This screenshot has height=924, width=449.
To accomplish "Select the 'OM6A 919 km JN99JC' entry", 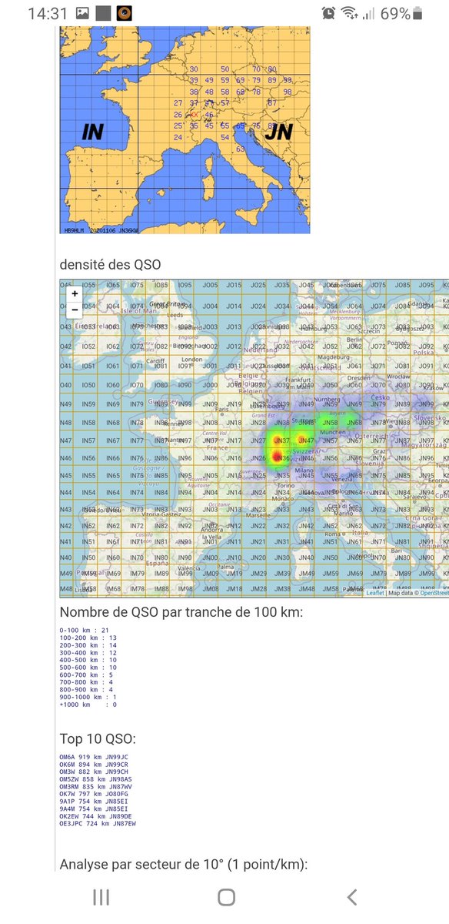I will [95, 757].
